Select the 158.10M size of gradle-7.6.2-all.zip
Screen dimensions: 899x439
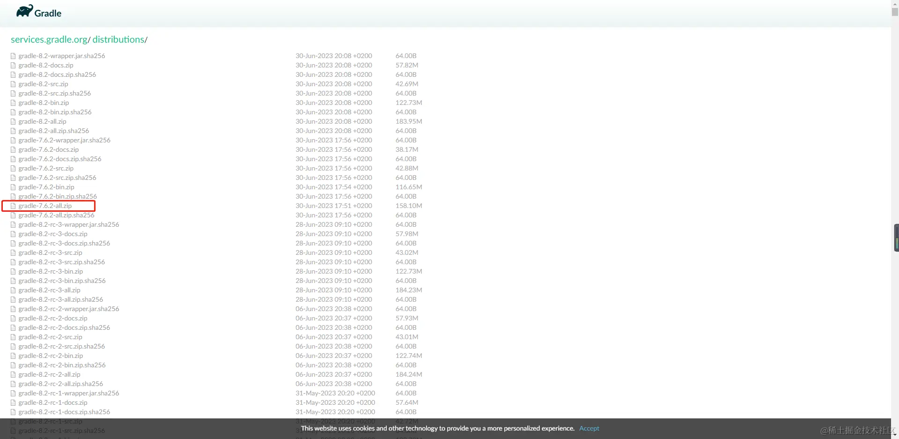pyautogui.click(x=409, y=206)
